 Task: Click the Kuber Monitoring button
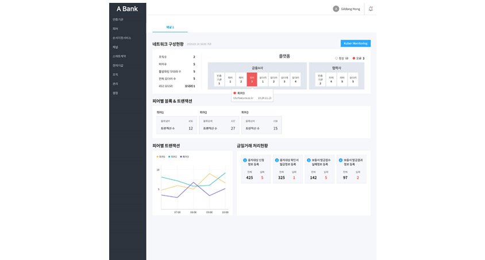click(x=356, y=43)
